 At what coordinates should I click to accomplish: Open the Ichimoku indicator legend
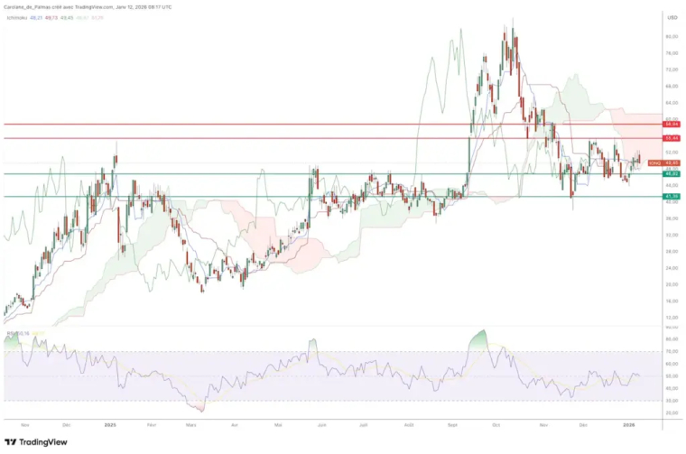(16, 18)
